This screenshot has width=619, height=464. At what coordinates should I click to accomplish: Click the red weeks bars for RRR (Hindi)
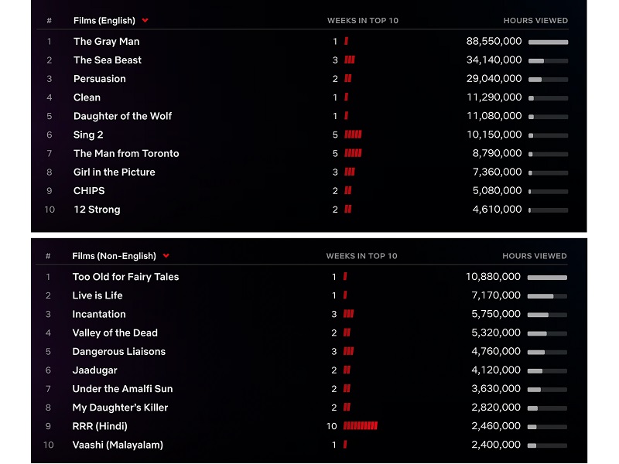click(360, 426)
